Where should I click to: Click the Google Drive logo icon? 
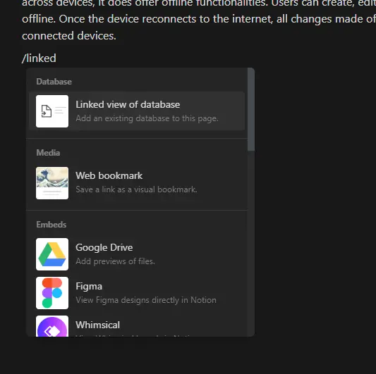[52, 254]
